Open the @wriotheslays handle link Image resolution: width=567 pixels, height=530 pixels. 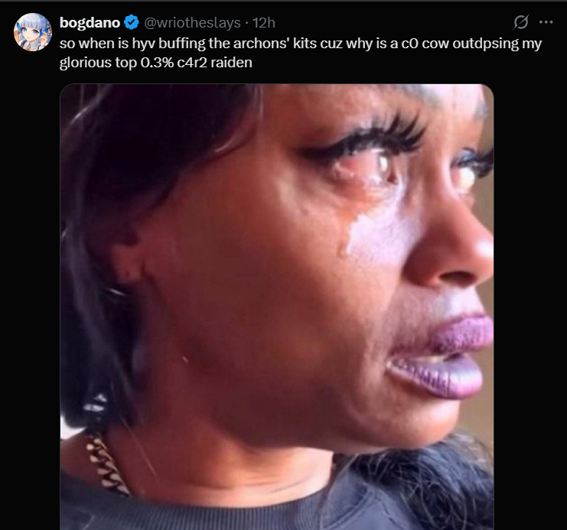[x=192, y=22]
